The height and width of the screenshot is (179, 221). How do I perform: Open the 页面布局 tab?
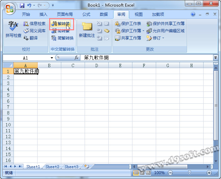65,14
